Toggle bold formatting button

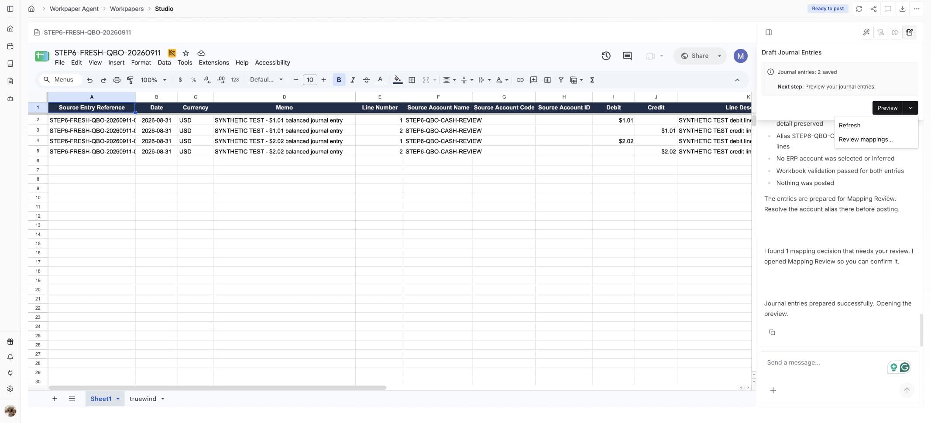pos(339,80)
